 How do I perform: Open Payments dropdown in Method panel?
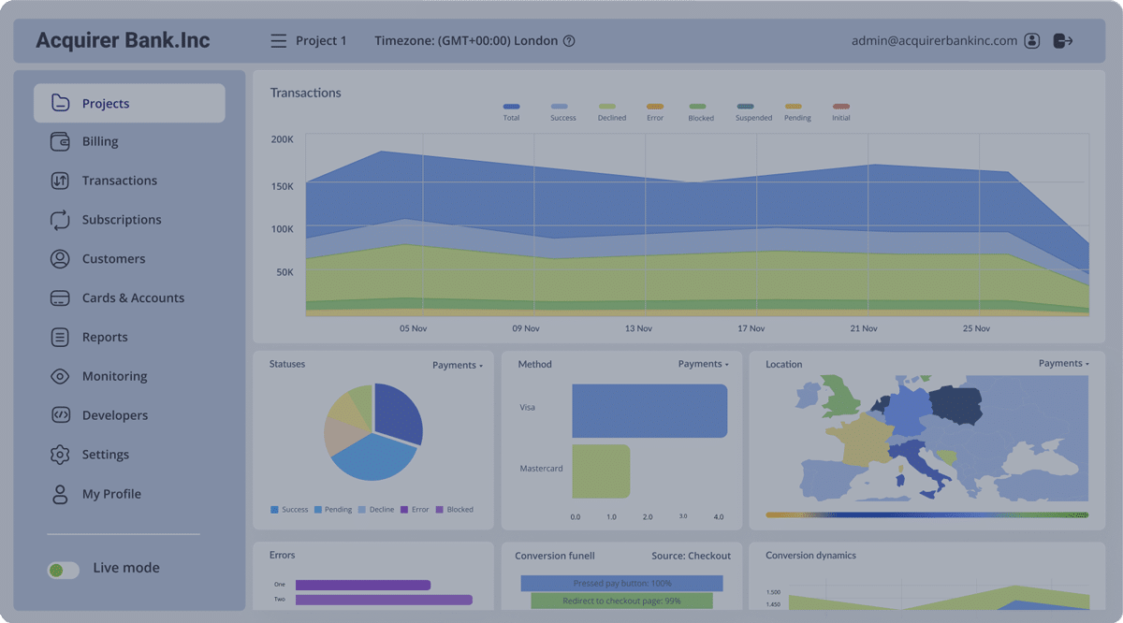pos(704,364)
